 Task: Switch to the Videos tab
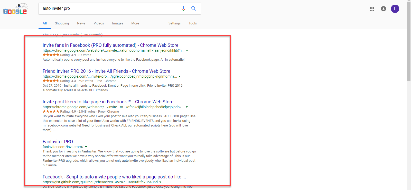pos(99,23)
